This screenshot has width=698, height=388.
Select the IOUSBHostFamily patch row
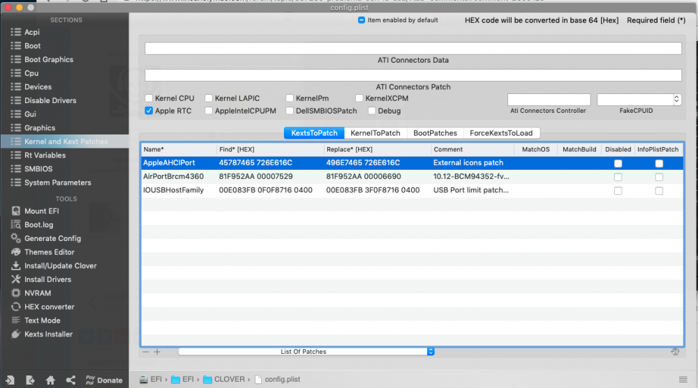pyautogui.click(x=413, y=190)
